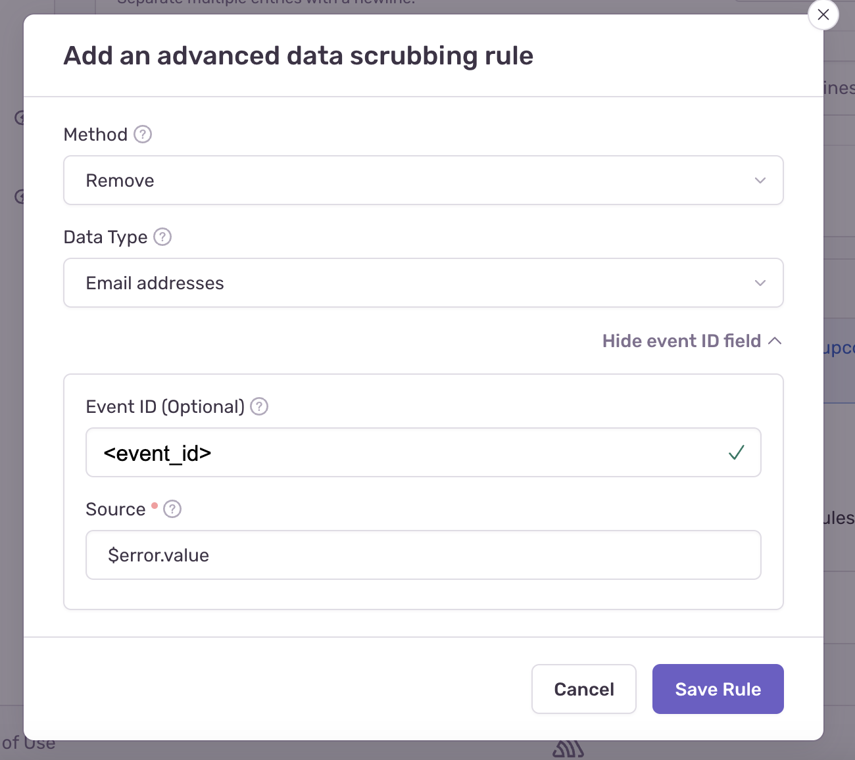This screenshot has height=760, width=855.
Task: Open the Data Type dropdown chevron
Action: pos(760,283)
